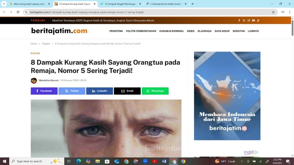
Task: Open the GAYA HIDUP menu
Action: click(x=222, y=31)
